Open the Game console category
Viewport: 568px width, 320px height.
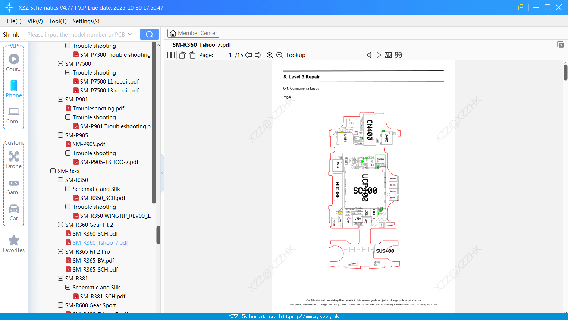14,186
